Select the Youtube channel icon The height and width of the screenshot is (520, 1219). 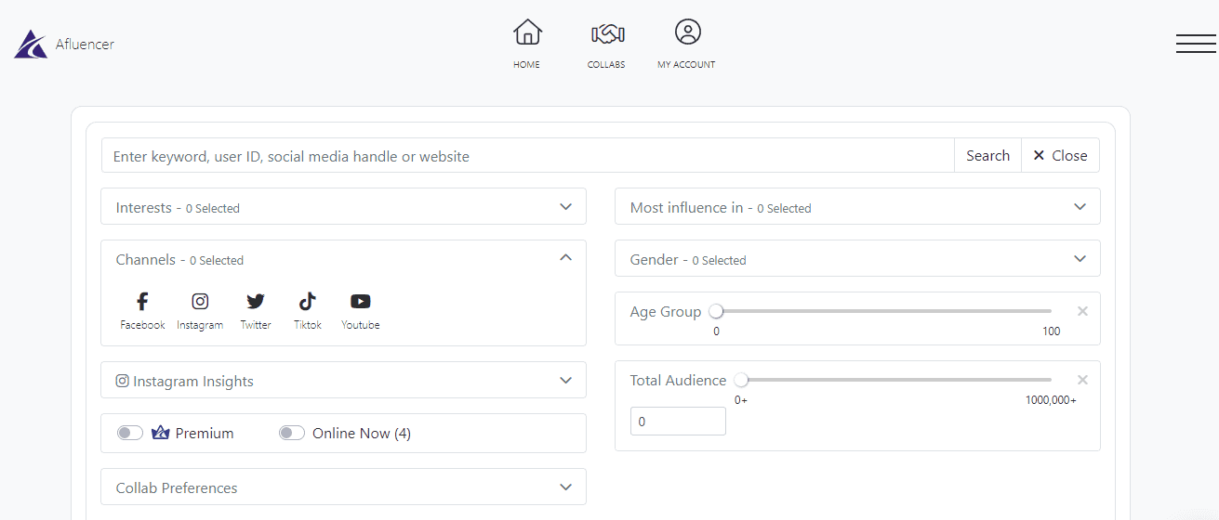pos(360,303)
